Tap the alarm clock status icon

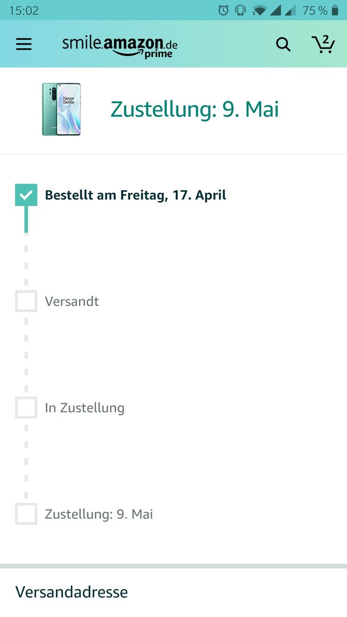point(223,10)
